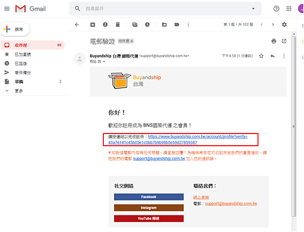Image resolution: width=304 pixels, height=232 pixels.
Task: Click the Buyandship logo image
Action: point(135,81)
